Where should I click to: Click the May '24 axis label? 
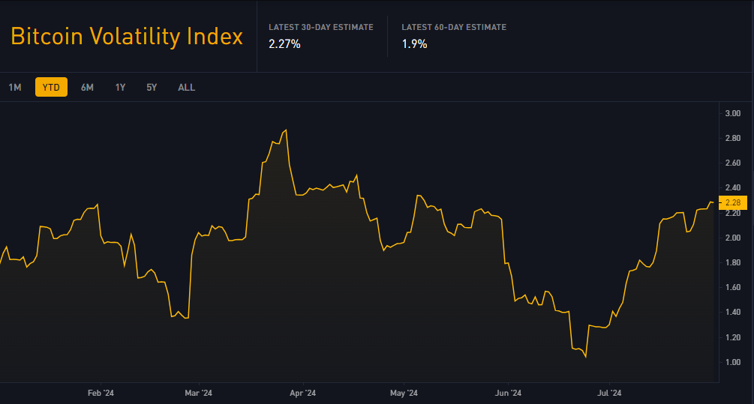[x=403, y=393]
